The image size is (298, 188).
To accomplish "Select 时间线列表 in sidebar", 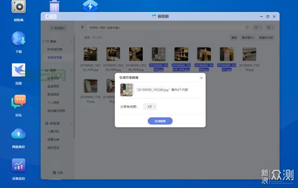I will (x=55, y=50).
